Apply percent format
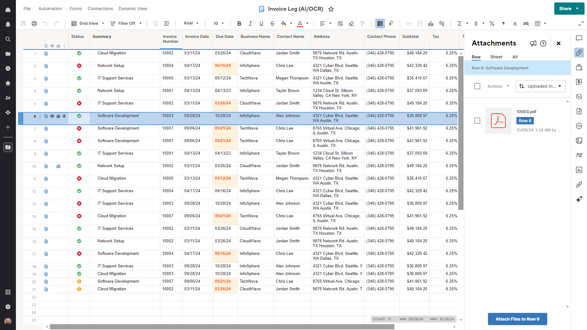 tap(492, 23)
